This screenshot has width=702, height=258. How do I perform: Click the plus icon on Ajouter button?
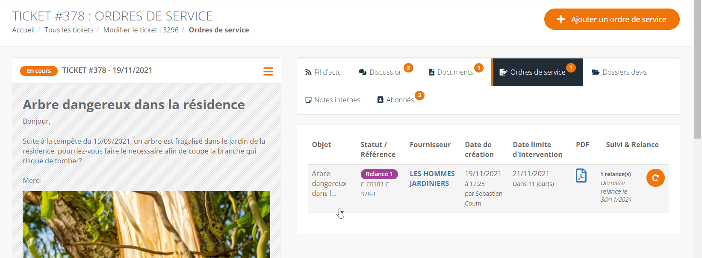(560, 20)
